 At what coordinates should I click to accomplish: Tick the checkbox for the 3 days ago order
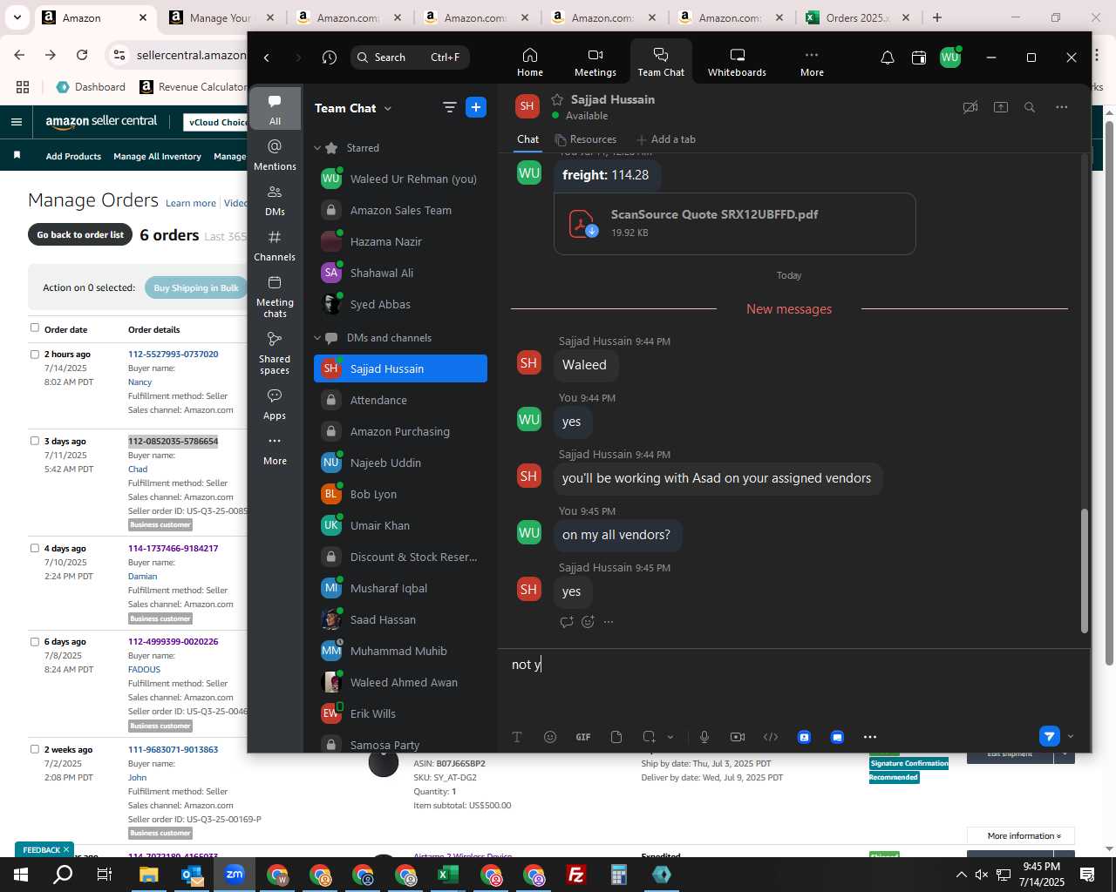point(35,441)
